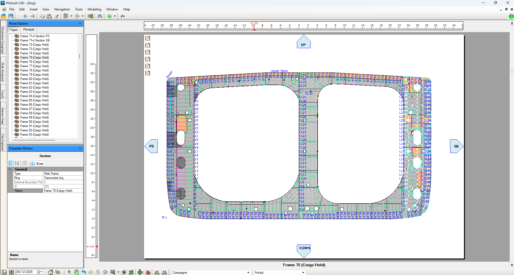Click the delete measurement red X icon
The height and width of the screenshot is (275, 514).
tap(148, 272)
